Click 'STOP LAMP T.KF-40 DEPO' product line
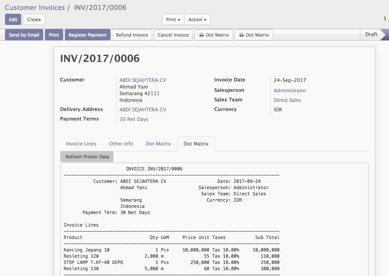The height and width of the screenshot is (276, 389). click(x=93, y=262)
